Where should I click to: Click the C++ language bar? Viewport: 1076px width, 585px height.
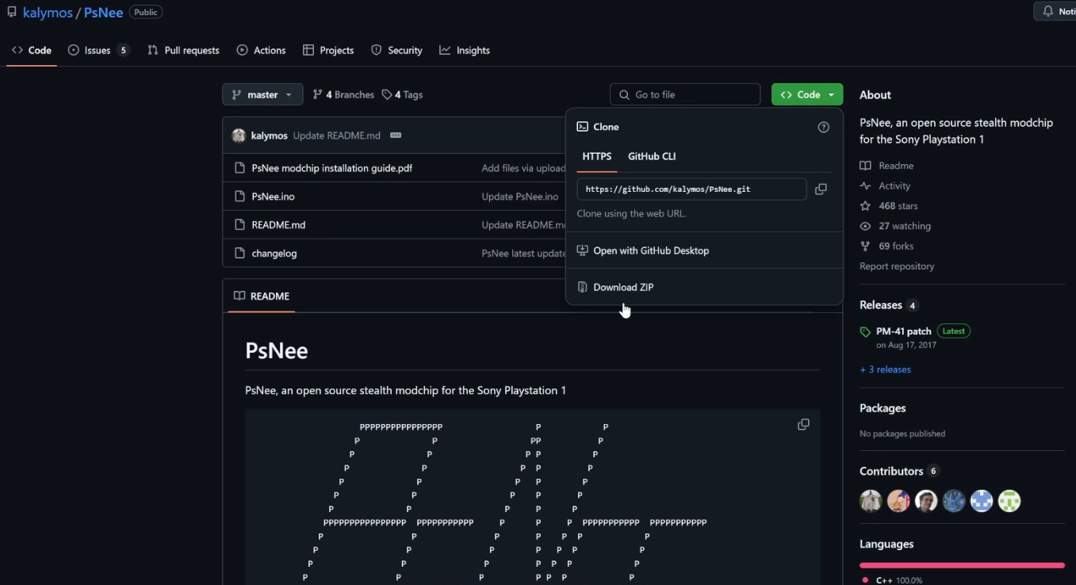point(961,565)
